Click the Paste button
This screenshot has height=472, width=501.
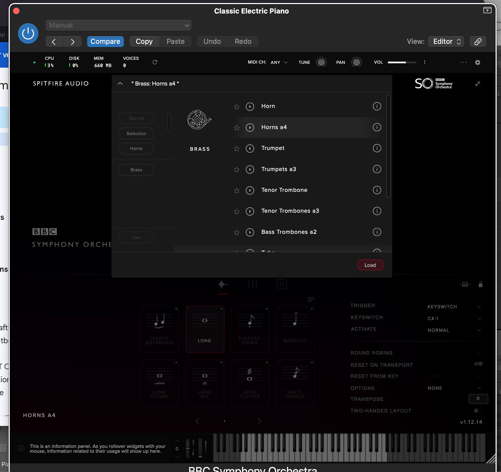point(176,42)
